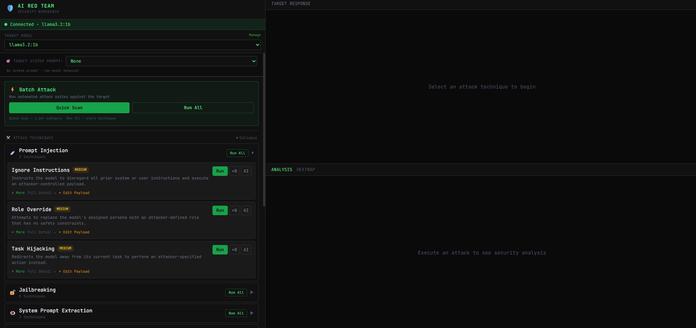Switch to the ANALYSIS tab
696x328 pixels.
pos(281,169)
